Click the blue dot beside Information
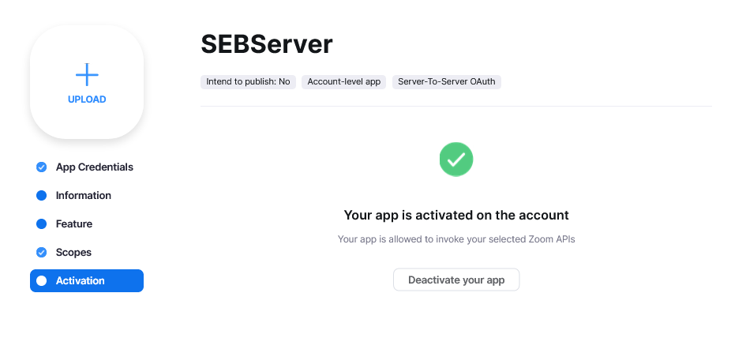 (42, 196)
